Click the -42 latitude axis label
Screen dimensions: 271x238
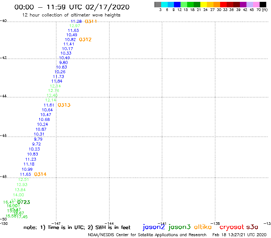pyautogui.click(x=3, y=58)
